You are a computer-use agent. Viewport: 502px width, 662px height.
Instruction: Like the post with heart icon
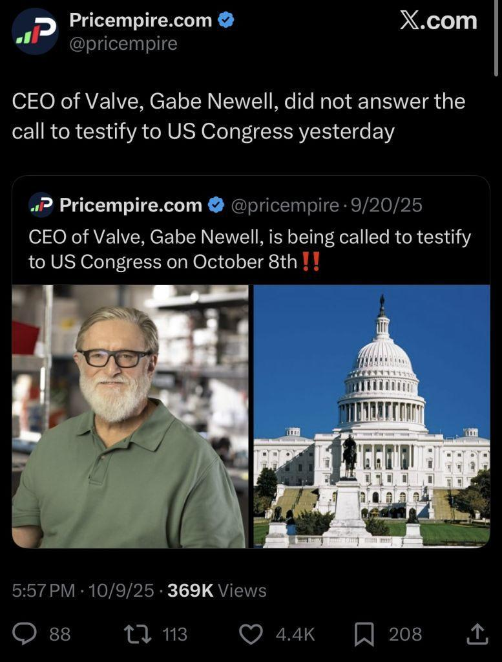(251, 634)
